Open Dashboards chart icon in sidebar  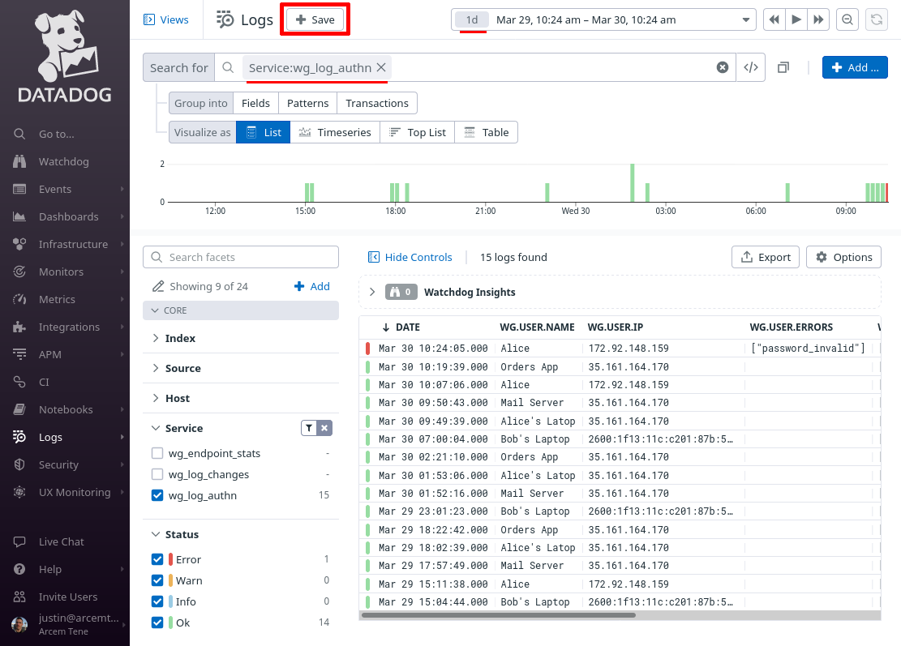click(19, 216)
